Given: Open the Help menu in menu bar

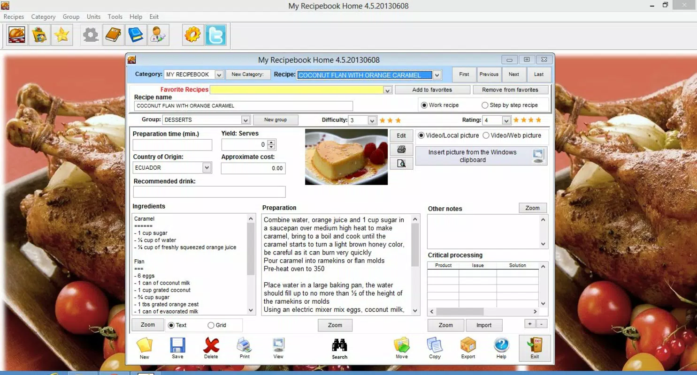Looking at the screenshot, I should [x=136, y=16].
